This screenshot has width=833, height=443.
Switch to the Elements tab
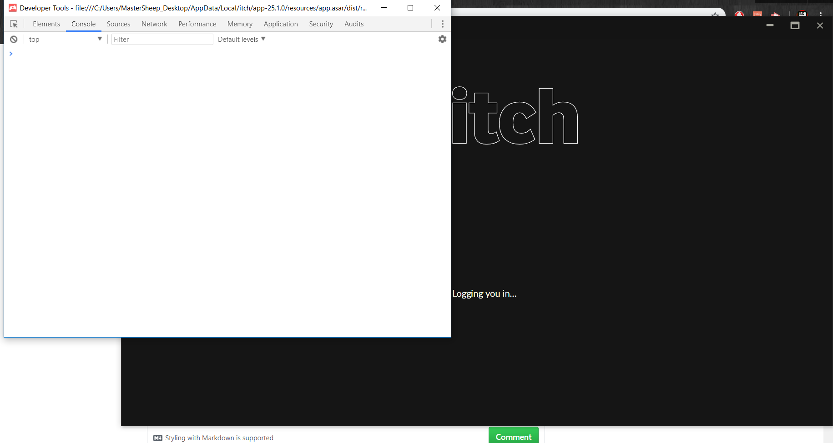pos(46,24)
